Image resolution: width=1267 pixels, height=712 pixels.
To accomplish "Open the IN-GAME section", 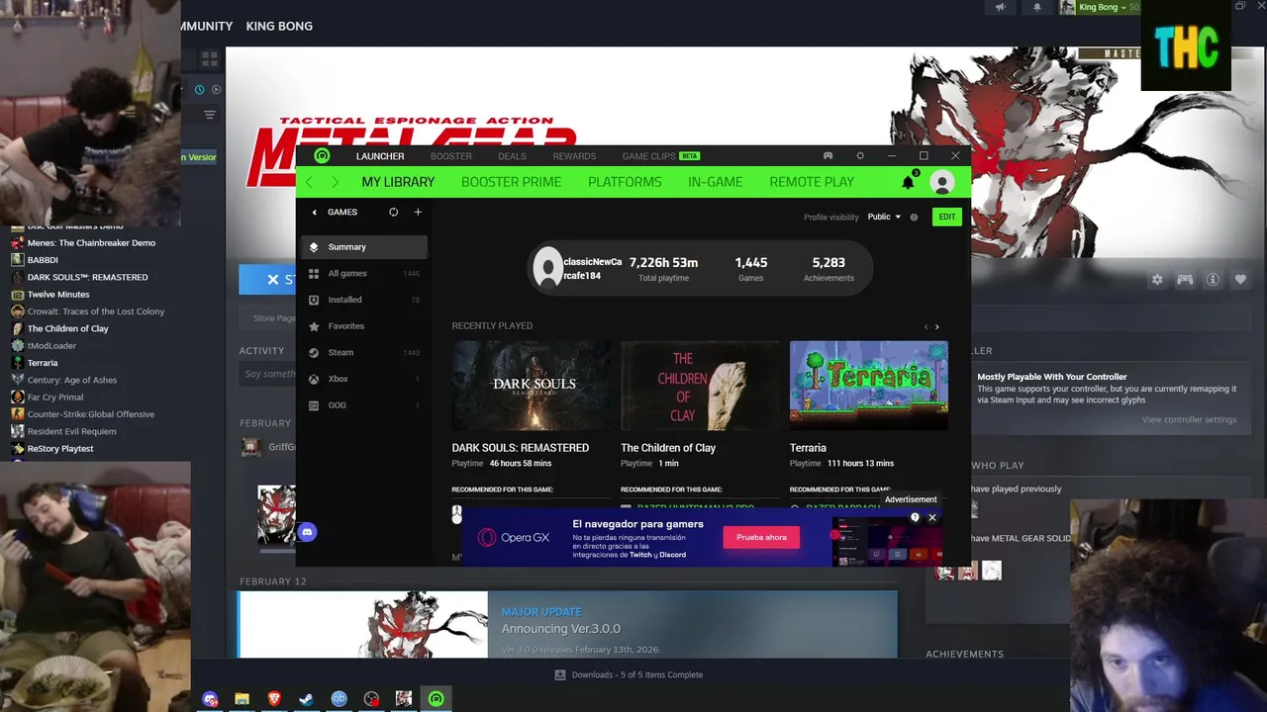I will [715, 182].
